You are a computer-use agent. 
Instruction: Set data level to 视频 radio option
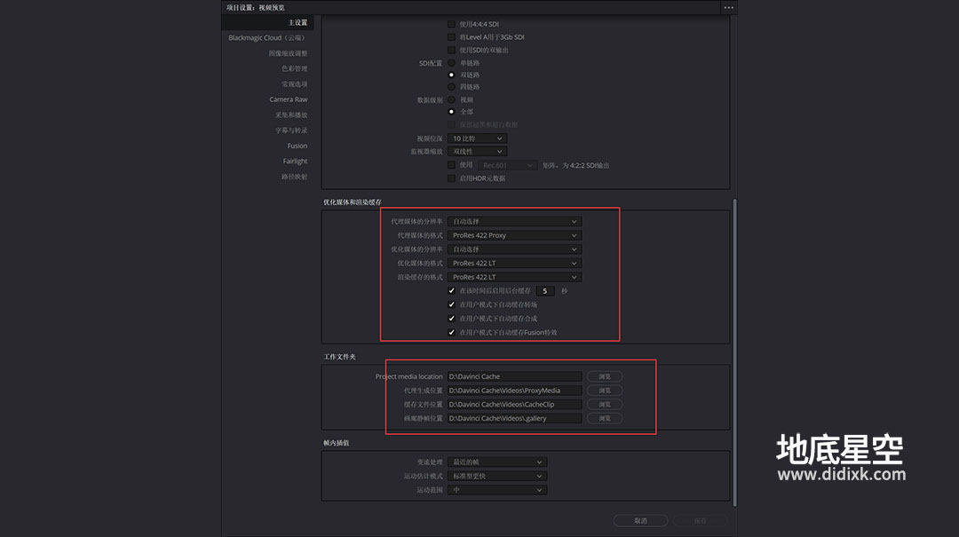(451, 99)
